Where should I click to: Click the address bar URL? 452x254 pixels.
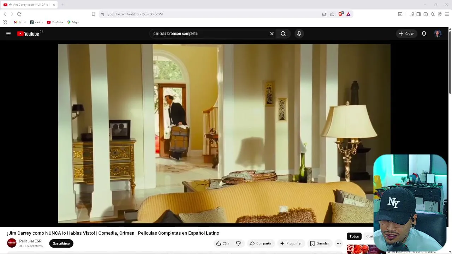coord(135,14)
